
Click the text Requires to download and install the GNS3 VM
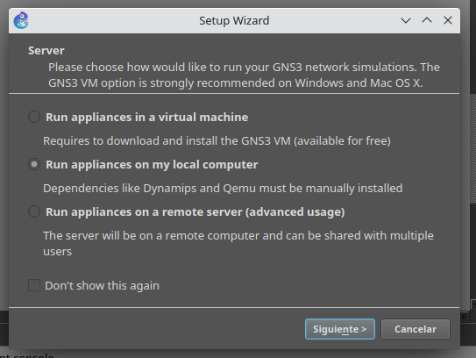pos(217,141)
